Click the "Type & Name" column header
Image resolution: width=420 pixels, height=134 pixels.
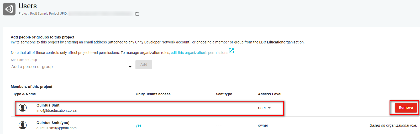pos(24,94)
